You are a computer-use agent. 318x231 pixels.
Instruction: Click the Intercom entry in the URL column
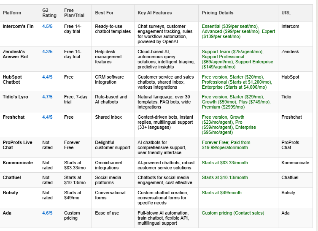click(x=290, y=26)
